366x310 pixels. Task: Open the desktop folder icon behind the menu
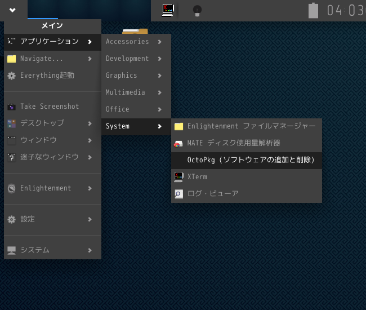pos(135,31)
